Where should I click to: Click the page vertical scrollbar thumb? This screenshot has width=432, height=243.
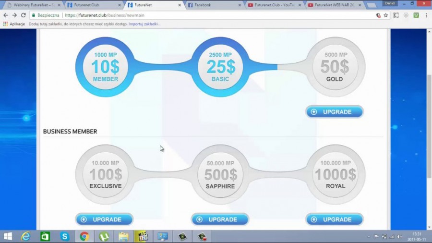click(x=429, y=126)
